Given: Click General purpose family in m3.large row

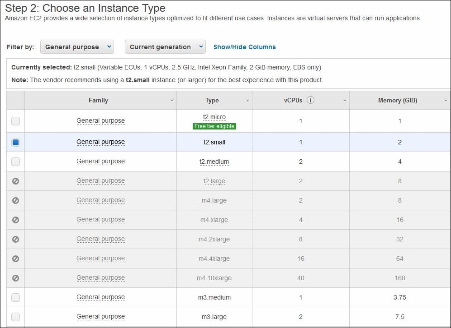Looking at the screenshot, I should (101, 317).
